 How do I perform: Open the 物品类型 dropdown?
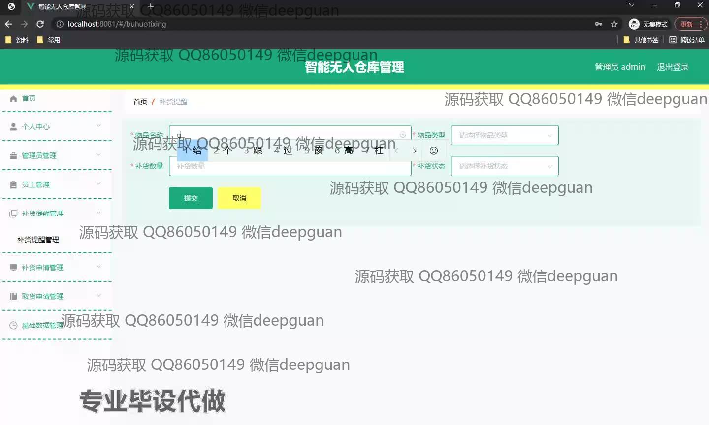[x=505, y=135]
